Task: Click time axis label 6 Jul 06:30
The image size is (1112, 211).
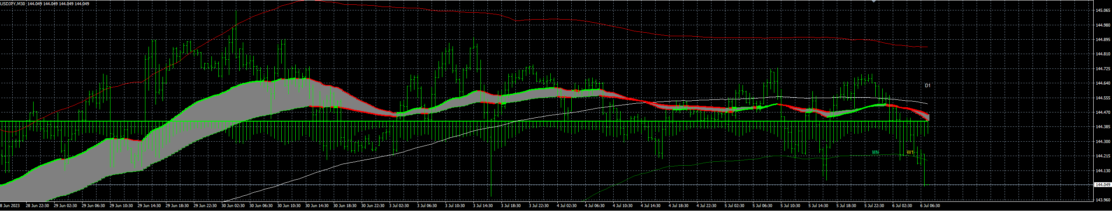Action: coord(930,205)
